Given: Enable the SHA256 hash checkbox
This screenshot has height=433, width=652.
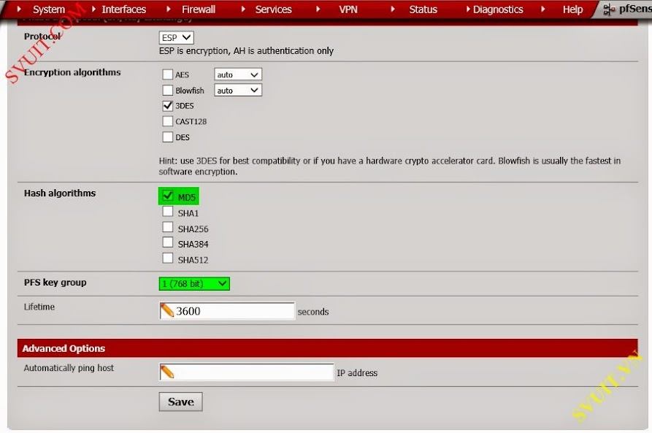Looking at the screenshot, I should (x=168, y=227).
